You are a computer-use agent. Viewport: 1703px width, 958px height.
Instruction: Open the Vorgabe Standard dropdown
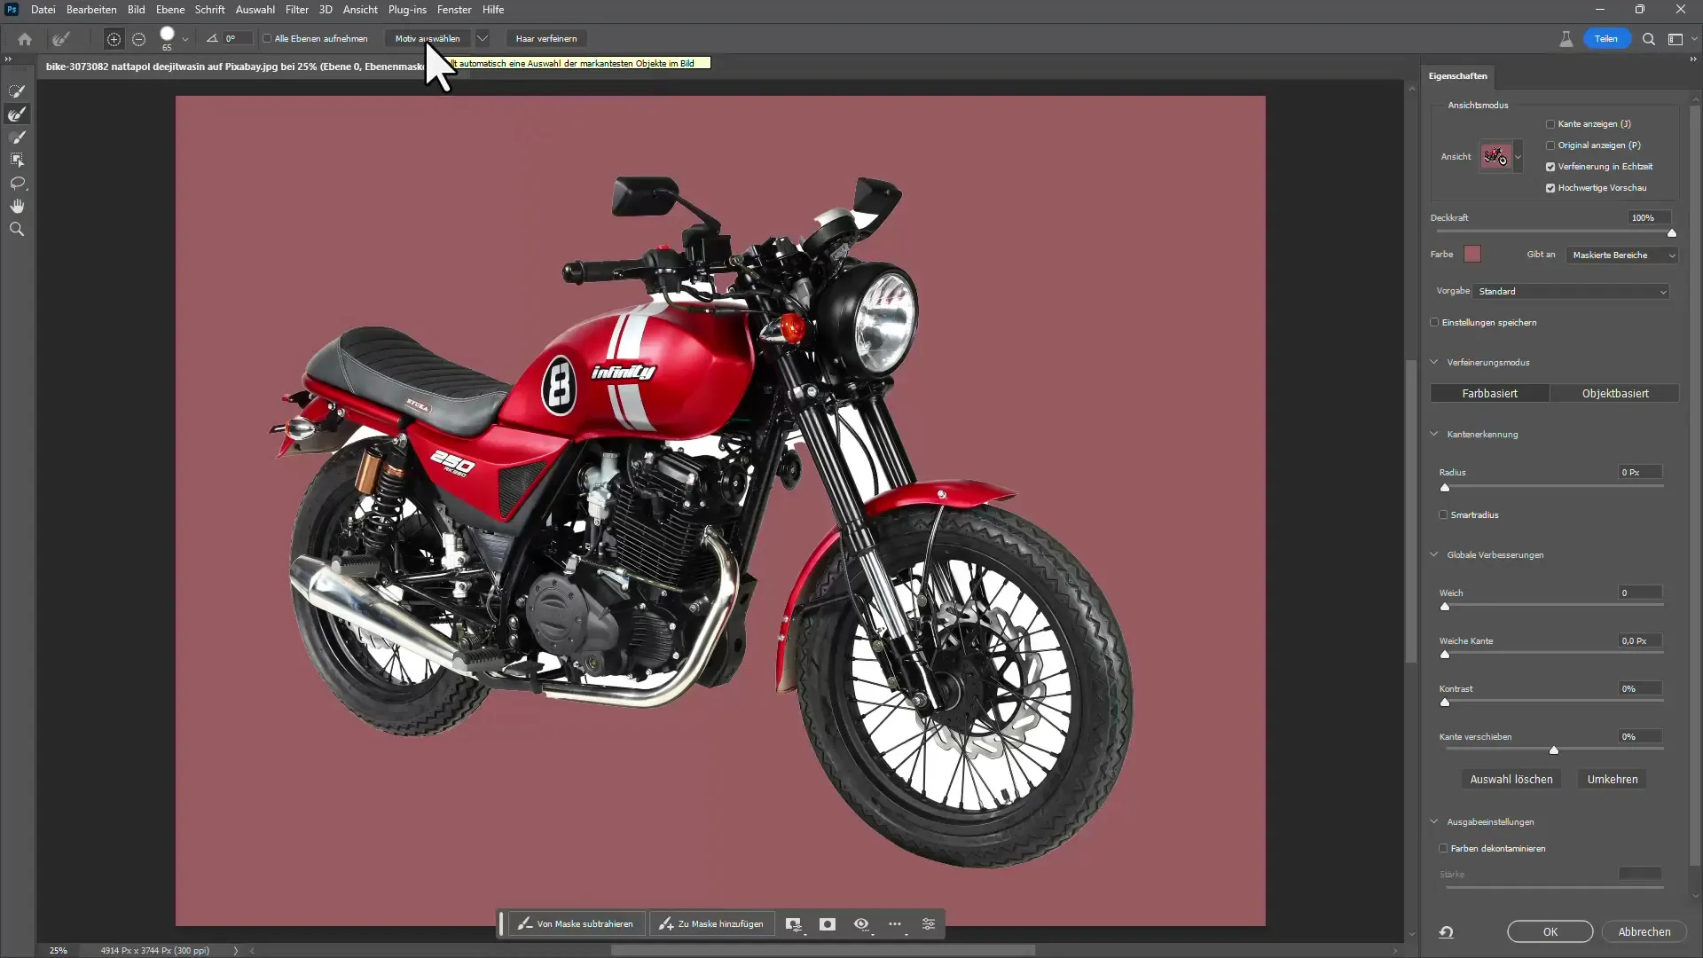click(1571, 292)
